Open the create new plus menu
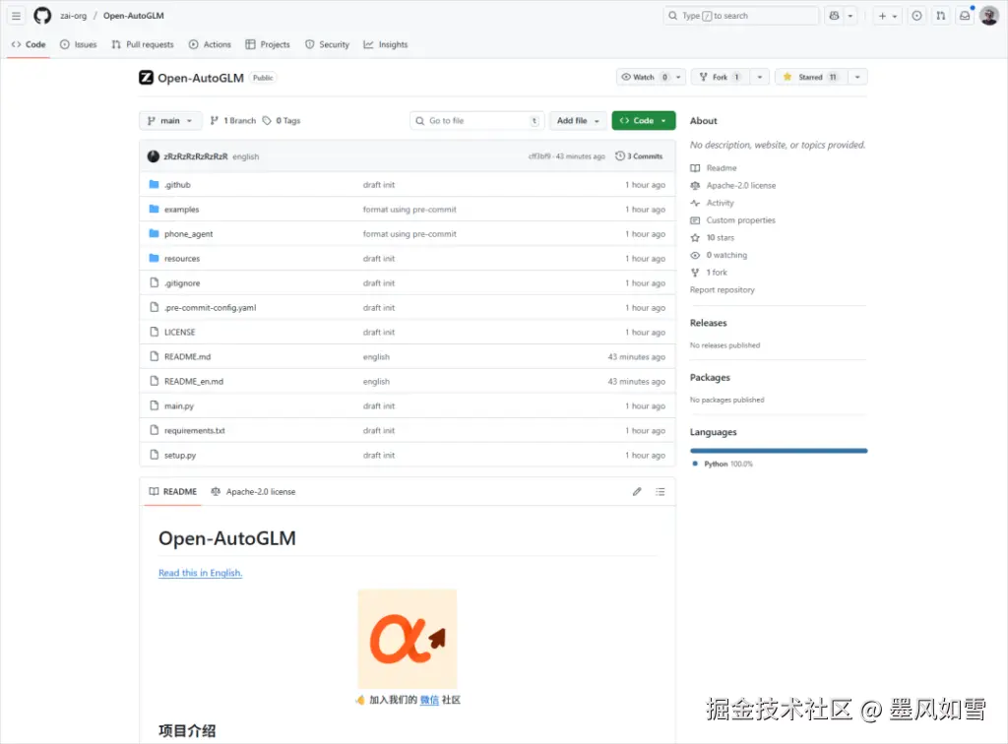The width and height of the screenshot is (1008, 744). [887, 16]
